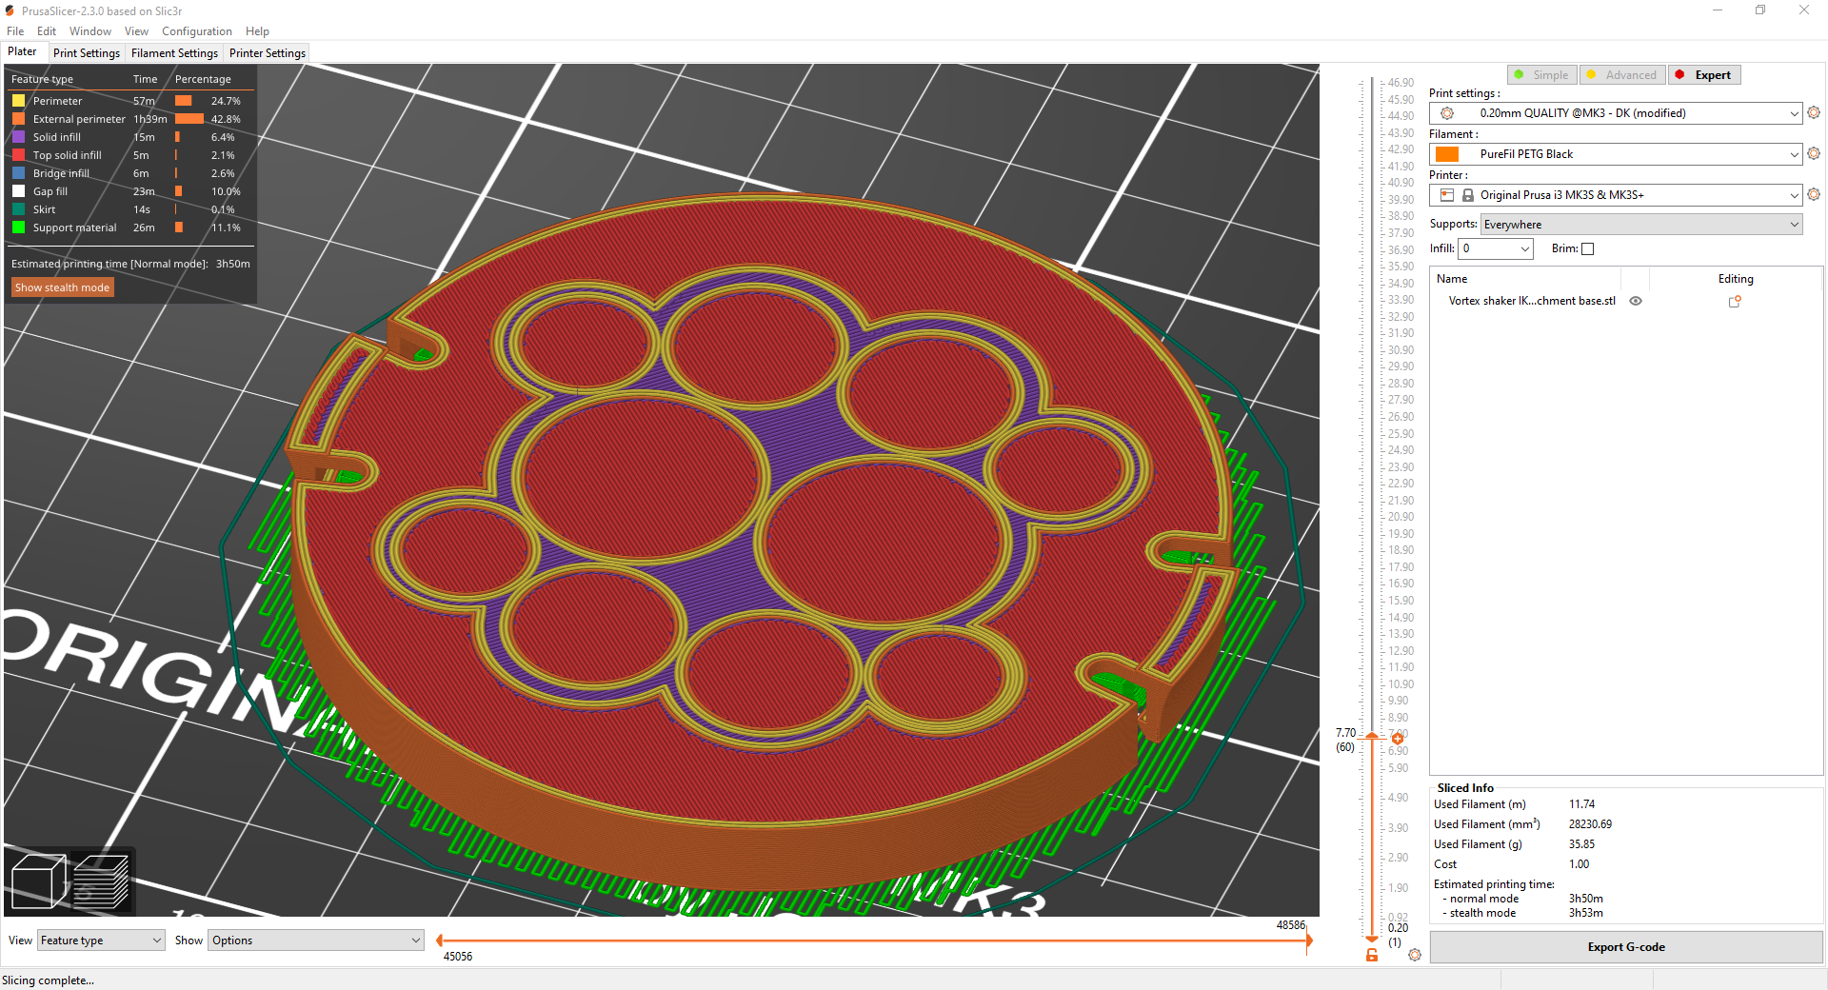The image size is (1828, 990).
Task: Expand the Supports dropdown
Action: pos(1641,225)
